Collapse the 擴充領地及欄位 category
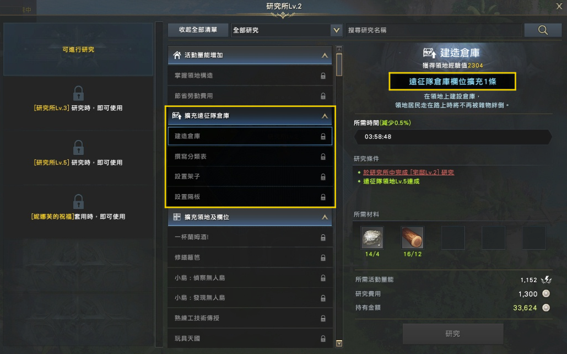Screen dimensions: 567x354 click(325, 217)
